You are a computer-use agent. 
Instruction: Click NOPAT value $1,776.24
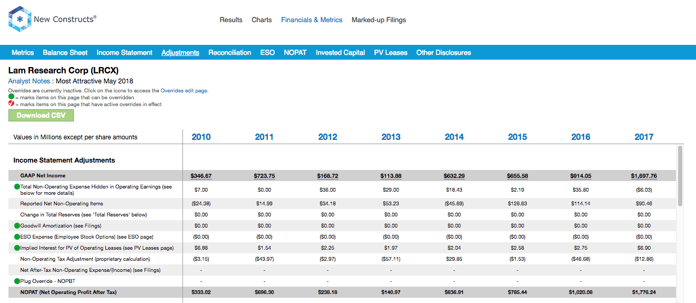click(x=644, y=292)
